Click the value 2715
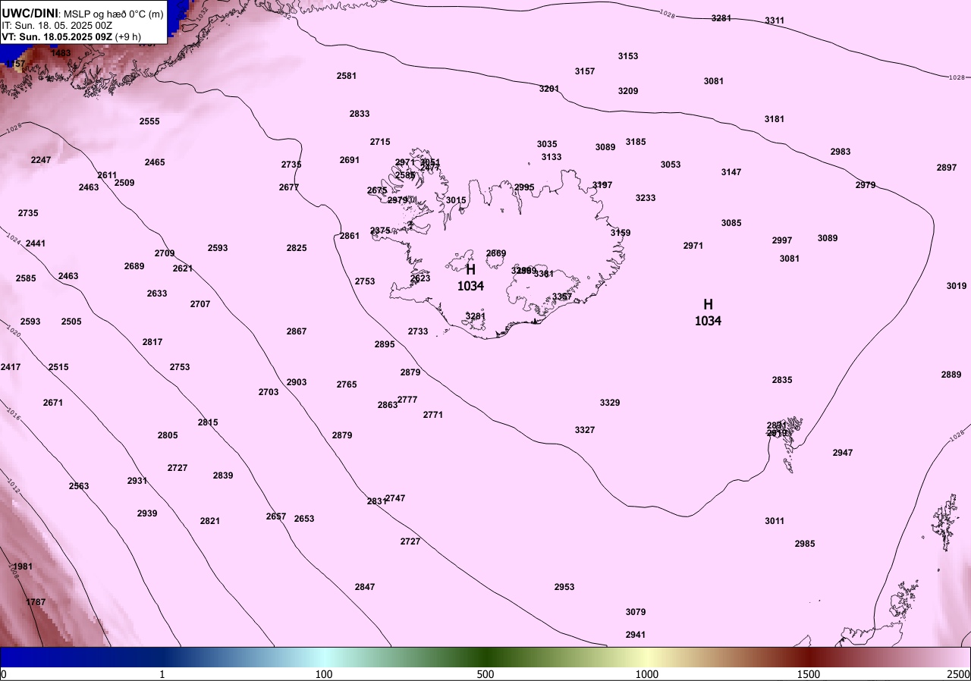Image resolution: width=971 pixels, height=681 pixels. [x=380, y=142]
